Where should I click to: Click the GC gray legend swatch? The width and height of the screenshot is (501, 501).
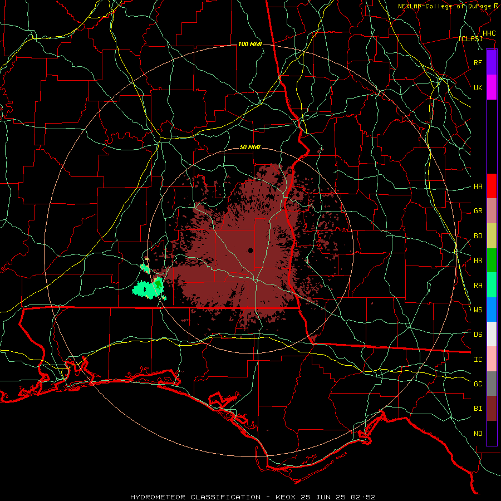492,384
